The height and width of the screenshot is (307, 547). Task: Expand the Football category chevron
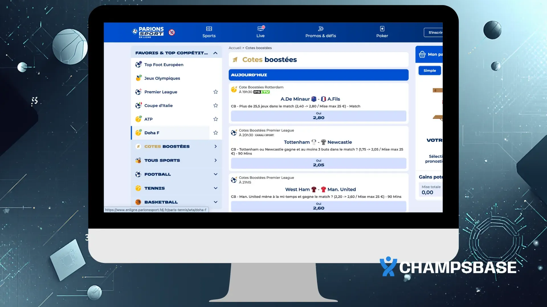click(x=216, y=174)
